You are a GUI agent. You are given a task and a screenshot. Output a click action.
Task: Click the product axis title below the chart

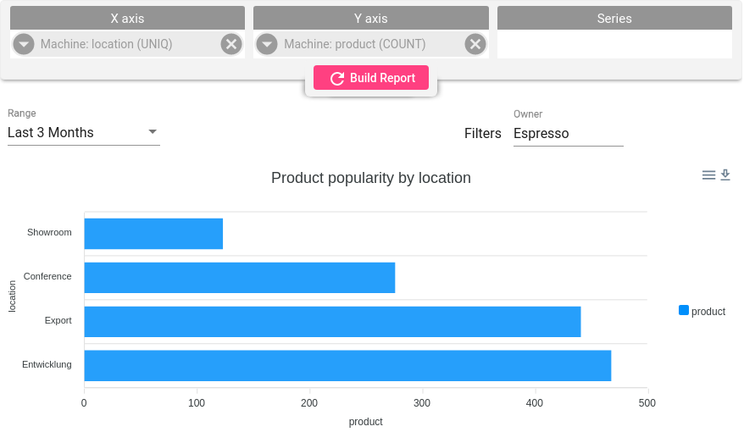[x=365, y=422]
